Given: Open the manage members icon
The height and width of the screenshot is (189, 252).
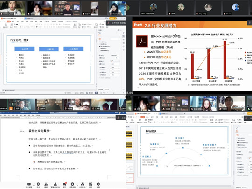Looking at the screenshot, I should (55, 184).
